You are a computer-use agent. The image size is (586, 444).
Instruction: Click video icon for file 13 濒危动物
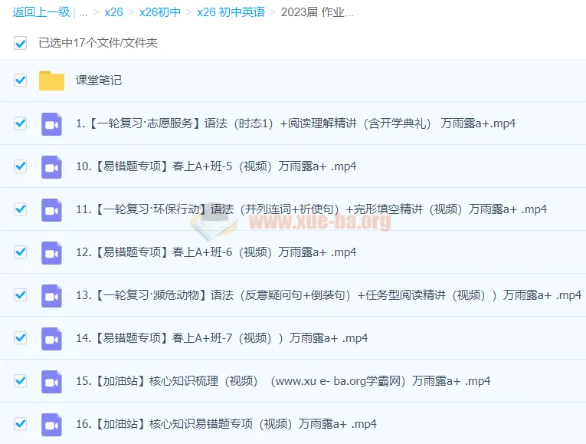pos(51,295)
